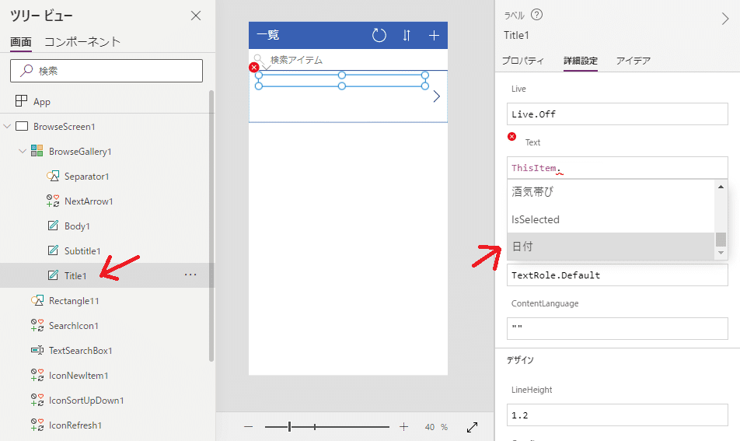The width and height of the screenshot is (740, 441).
Task: Switch to the 詳細設定 tab
Action: click(x=581, y=61)
